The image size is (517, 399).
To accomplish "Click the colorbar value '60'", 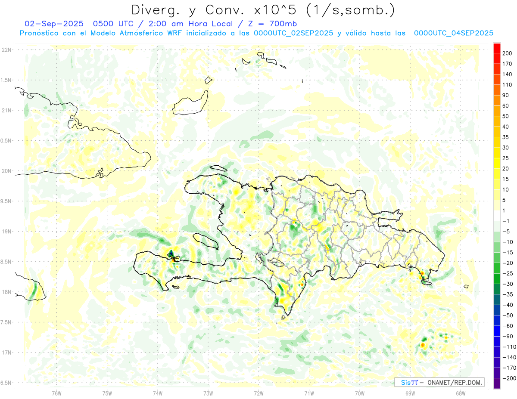I will (x=506, y=106).
